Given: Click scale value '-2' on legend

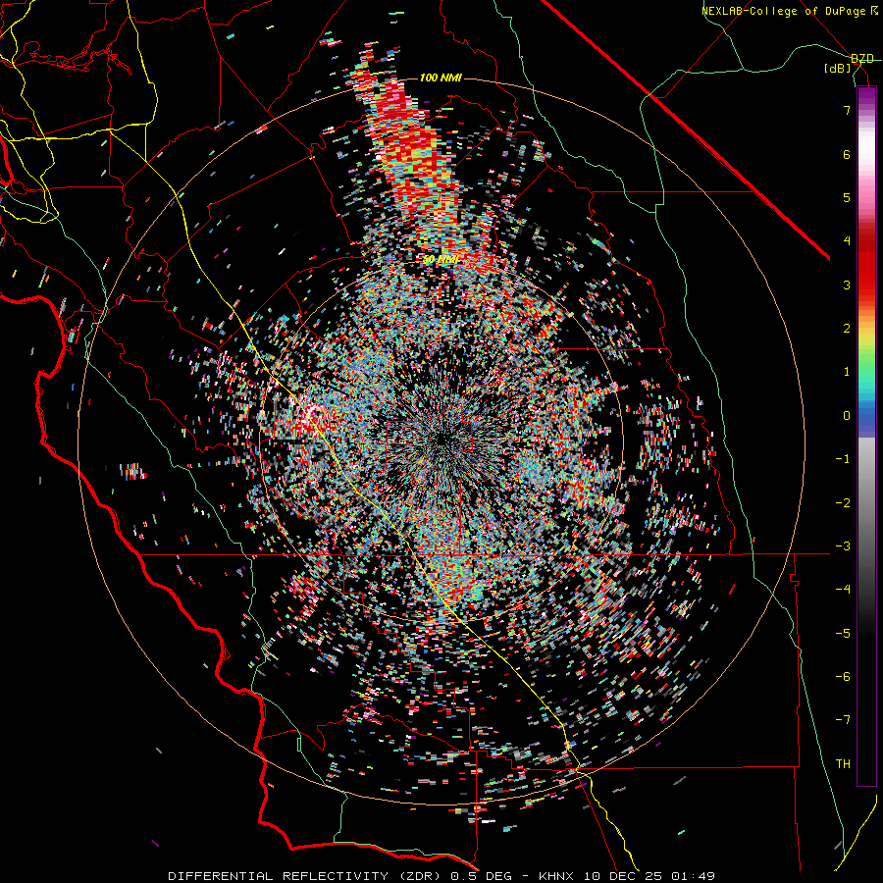Looking at the screenshot, I should [x=843, y=503].
